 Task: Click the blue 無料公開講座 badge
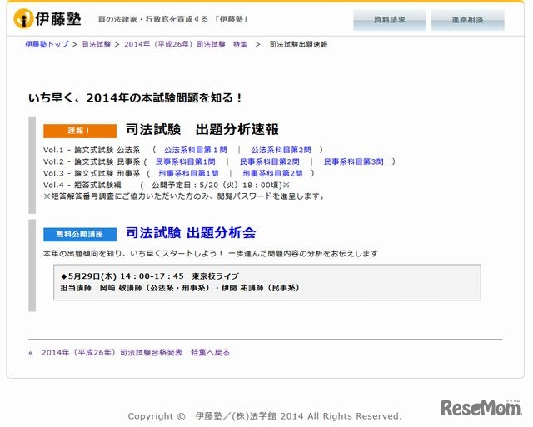point(80,235)
